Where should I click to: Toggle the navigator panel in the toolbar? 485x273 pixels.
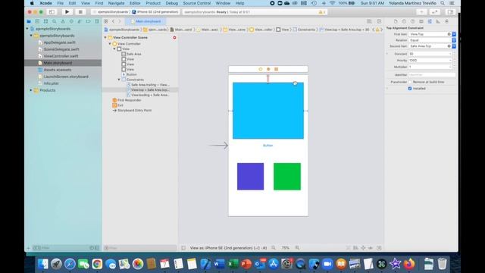pos(52,12)
